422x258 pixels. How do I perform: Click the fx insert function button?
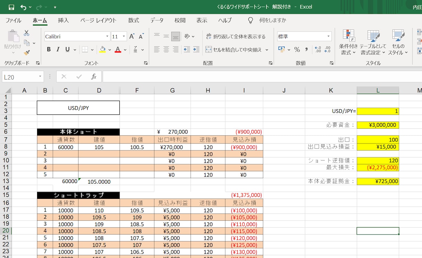(x=93, y=77)
